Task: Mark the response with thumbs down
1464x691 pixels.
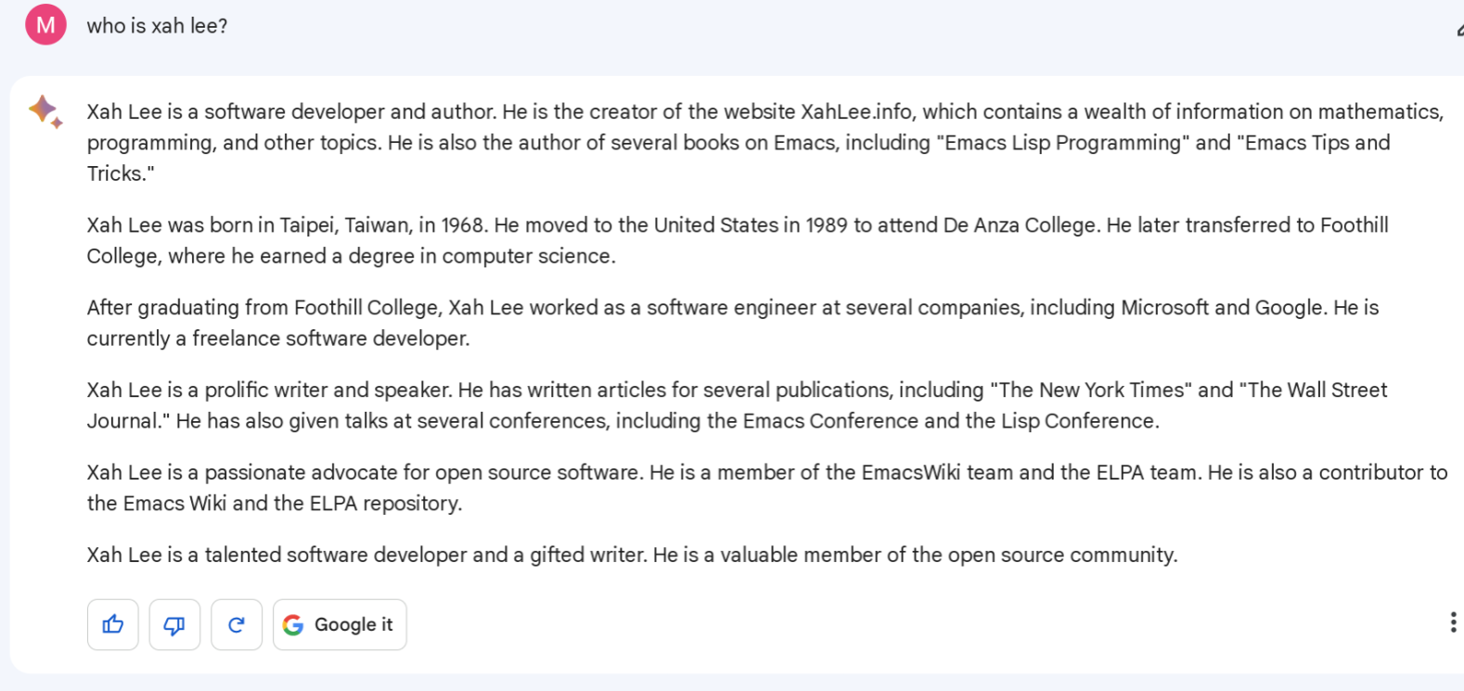Action: [x=174, y=624]
